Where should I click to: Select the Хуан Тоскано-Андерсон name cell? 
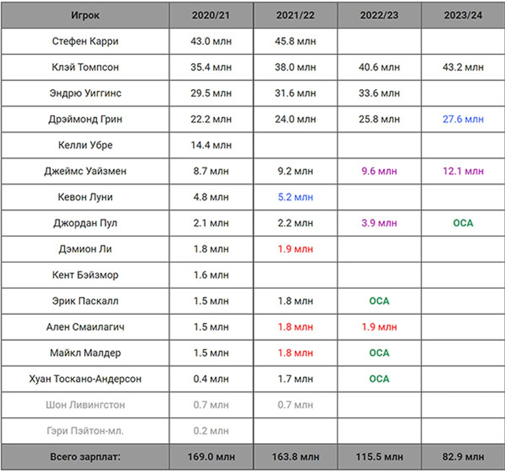pyautogui.click(x=85, y=379)
